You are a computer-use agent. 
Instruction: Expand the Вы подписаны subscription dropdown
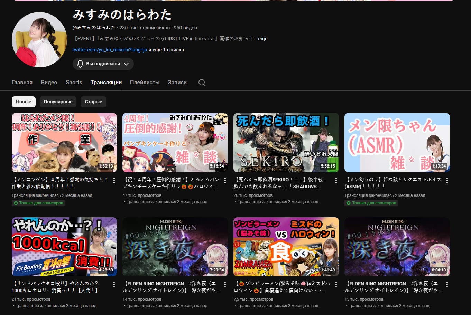click(103, 64)
